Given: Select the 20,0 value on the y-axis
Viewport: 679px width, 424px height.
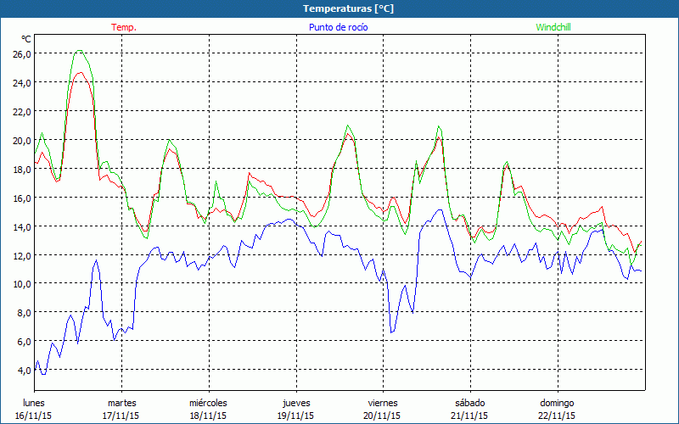Looking at the screenshot, I should point(21,140).
